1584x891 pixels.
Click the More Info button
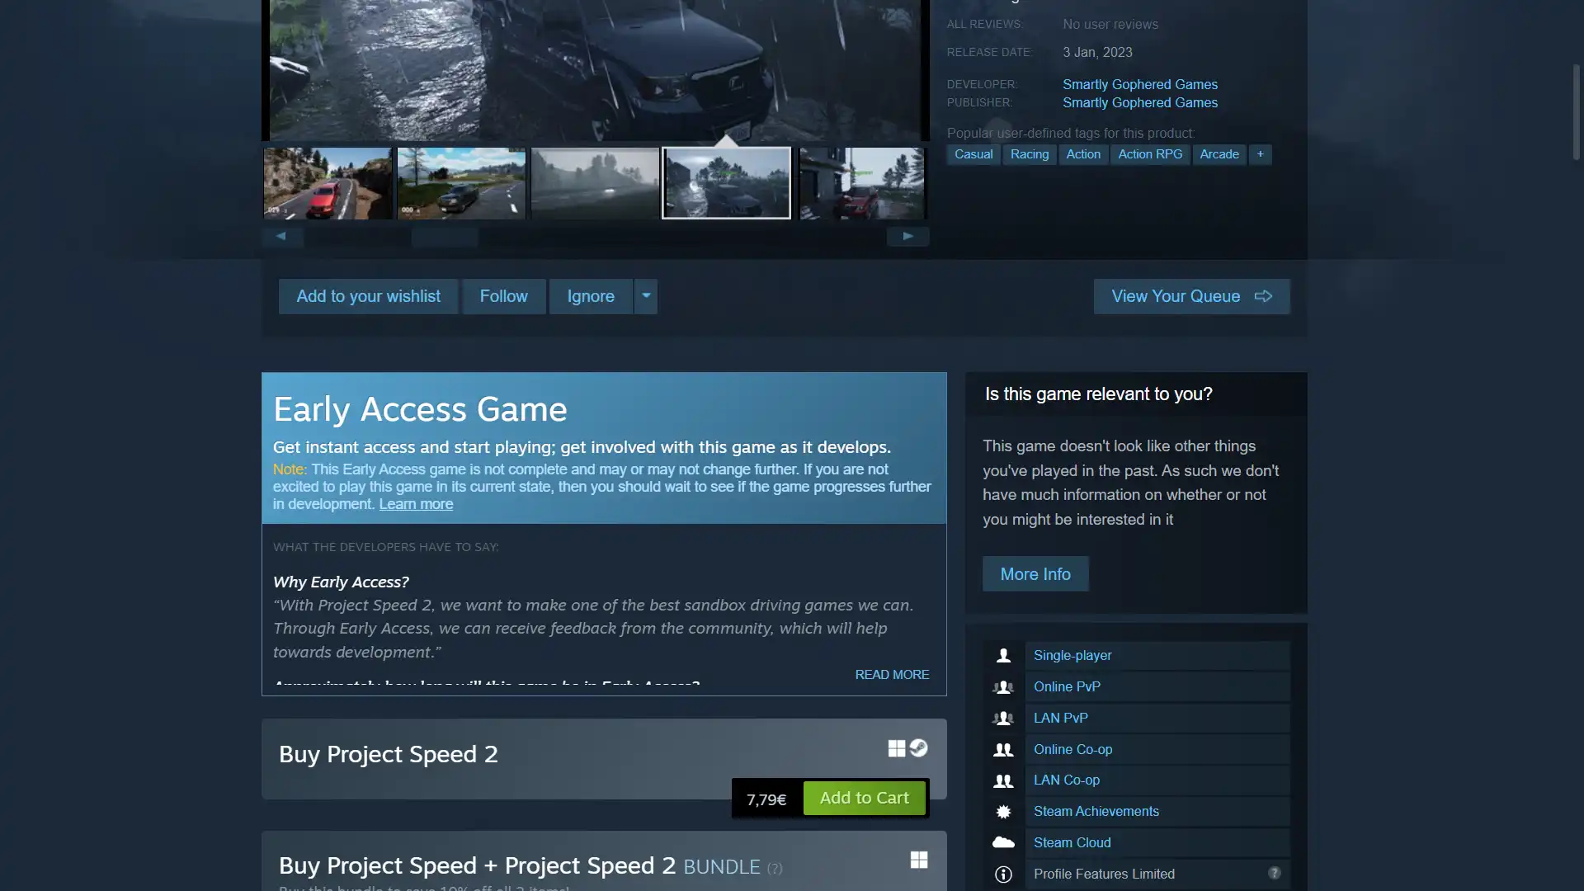(x=1035, y=574)
